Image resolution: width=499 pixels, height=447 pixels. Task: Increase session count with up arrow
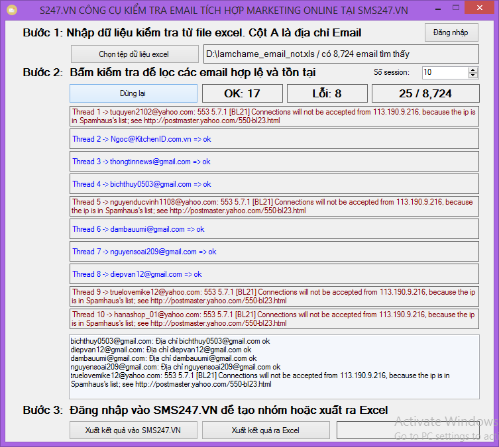(473, 70)
